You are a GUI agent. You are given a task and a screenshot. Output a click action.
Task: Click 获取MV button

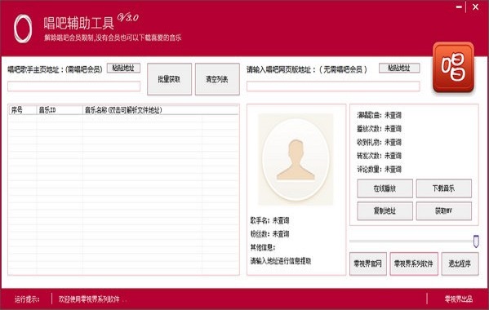(x=444, y=211)
